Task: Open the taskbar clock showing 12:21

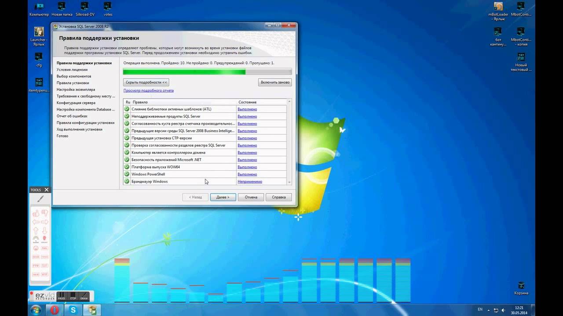Action: pyautogui.click(x=519, y=310)
